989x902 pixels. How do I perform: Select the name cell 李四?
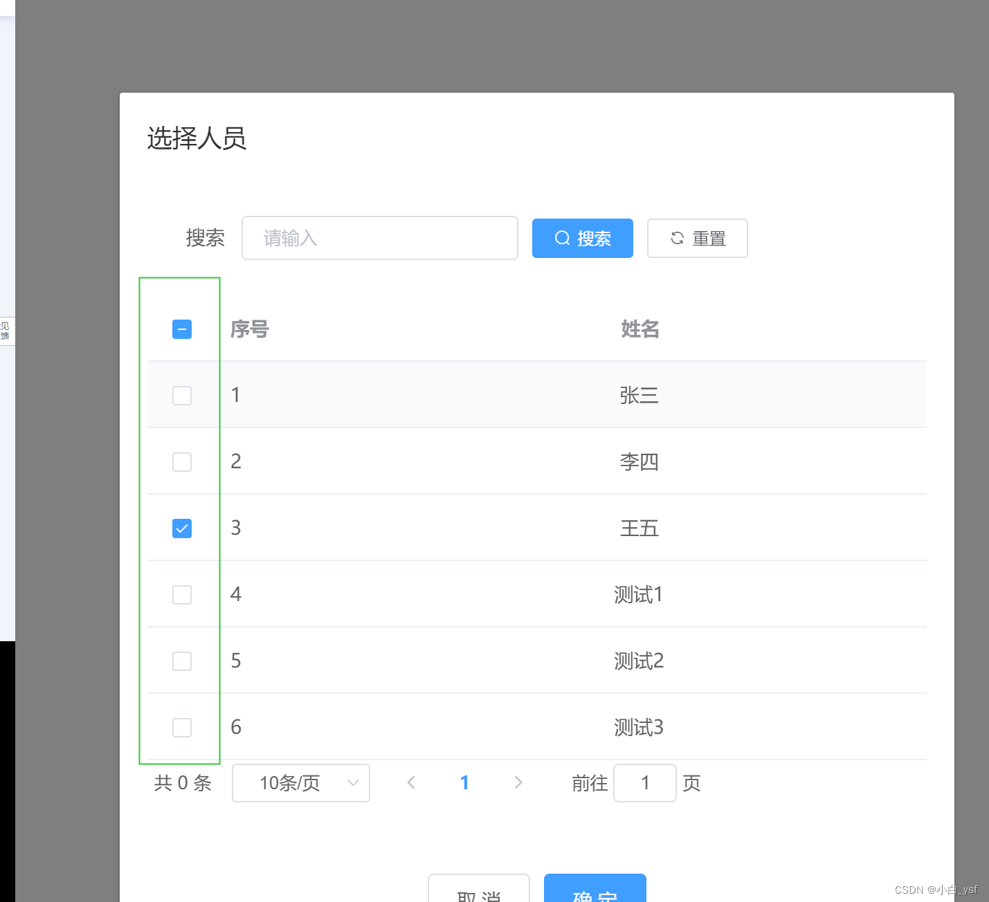[639, 462]
